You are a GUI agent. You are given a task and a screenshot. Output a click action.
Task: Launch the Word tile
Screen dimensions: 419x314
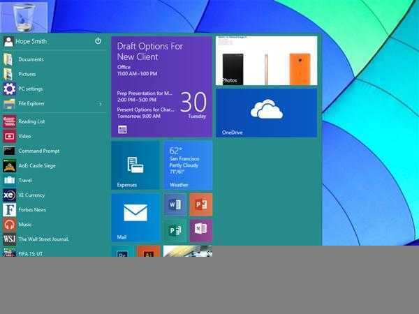(x=175, y=204)
